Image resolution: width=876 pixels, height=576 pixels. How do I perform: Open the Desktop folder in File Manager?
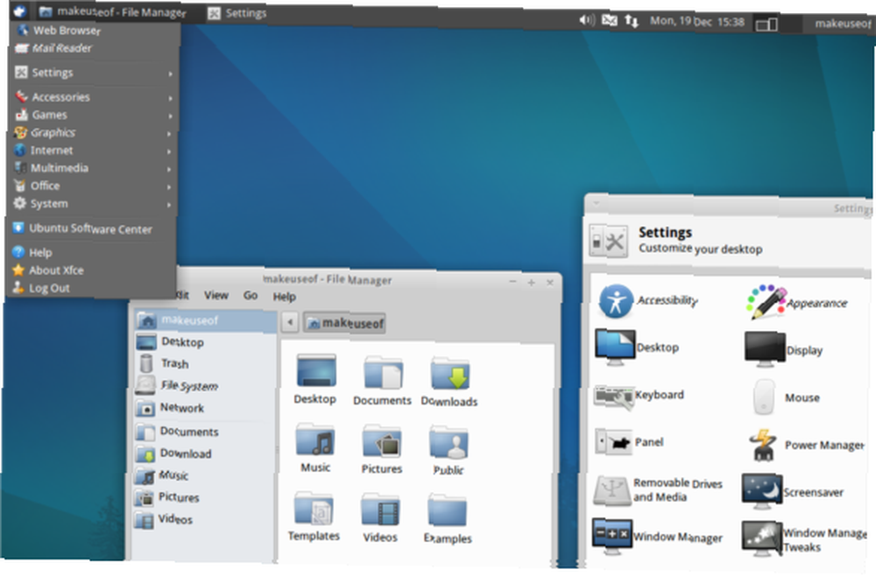315,371
